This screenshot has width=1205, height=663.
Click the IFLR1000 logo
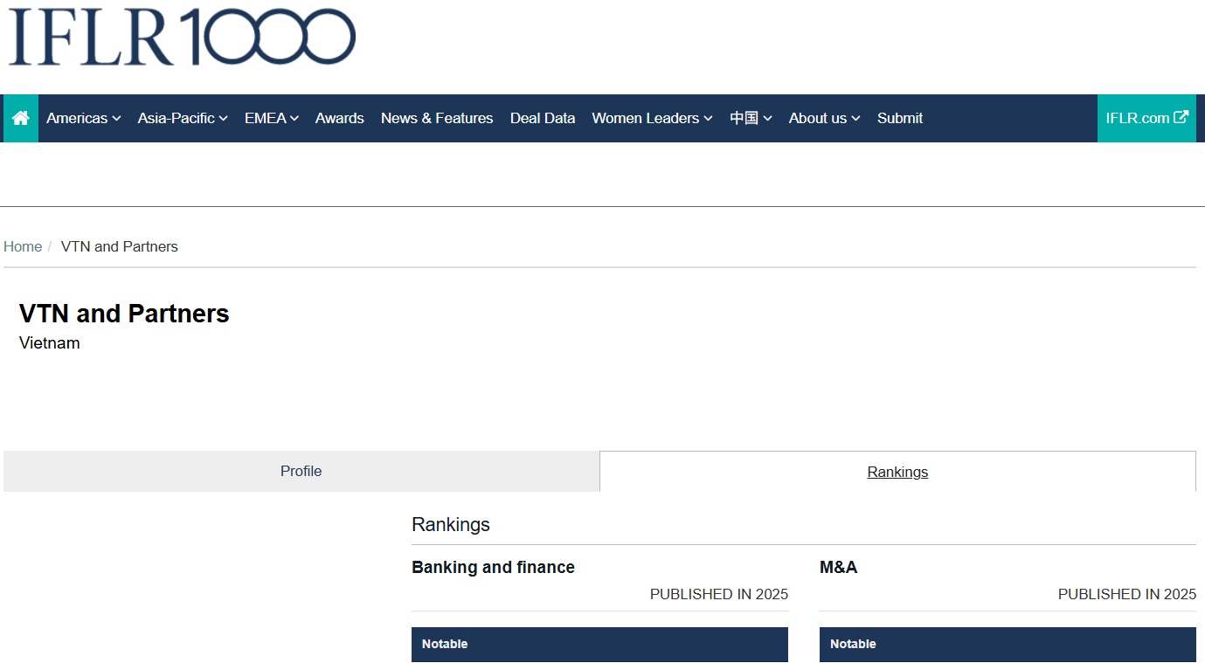click(182, 37)
